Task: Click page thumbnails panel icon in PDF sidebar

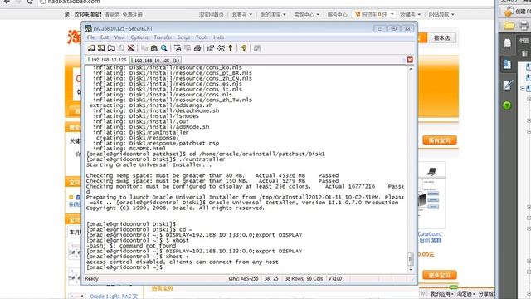Action: [507, 43]
